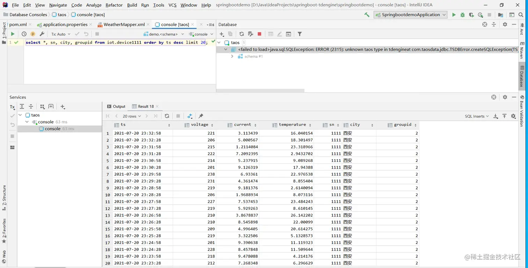528x268 pixels.
Task: Click the red Disconnect square in Database toolbar
Action: click(x=259, y=34)
